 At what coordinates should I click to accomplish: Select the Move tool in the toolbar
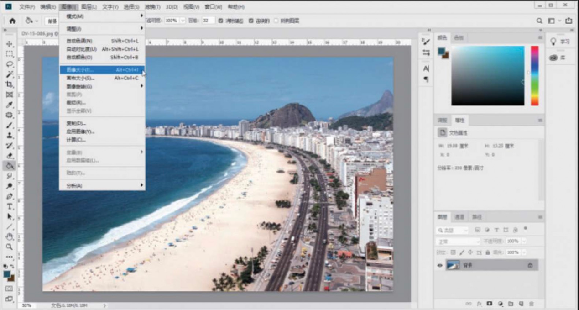pyautogui.click(x=10, y=44)
